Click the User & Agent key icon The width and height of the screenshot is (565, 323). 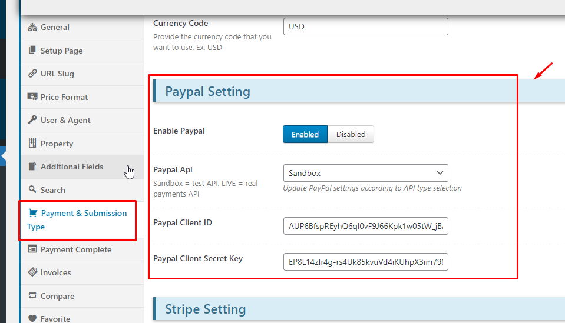coord(32,119)
